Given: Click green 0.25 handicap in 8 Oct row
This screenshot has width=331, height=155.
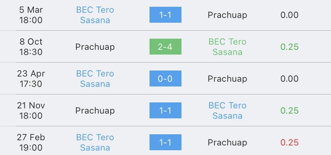Looking at the screenshot, I should click(x=289, y=47).
